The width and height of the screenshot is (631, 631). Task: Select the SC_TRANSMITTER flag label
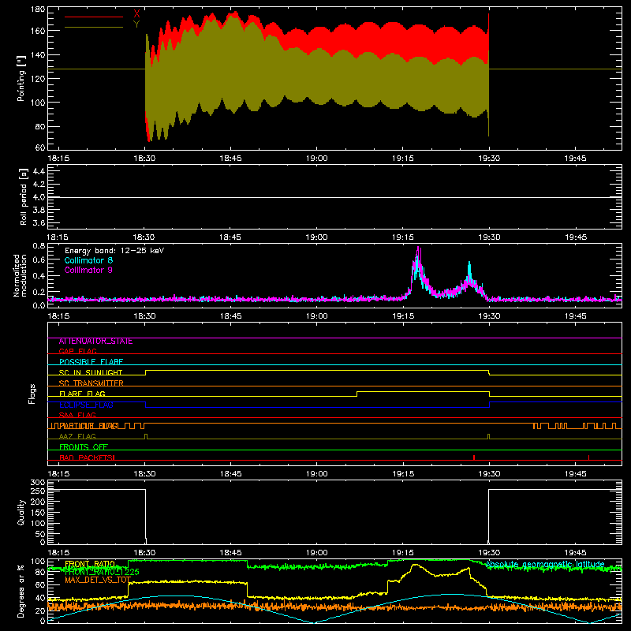pos(91,383)
